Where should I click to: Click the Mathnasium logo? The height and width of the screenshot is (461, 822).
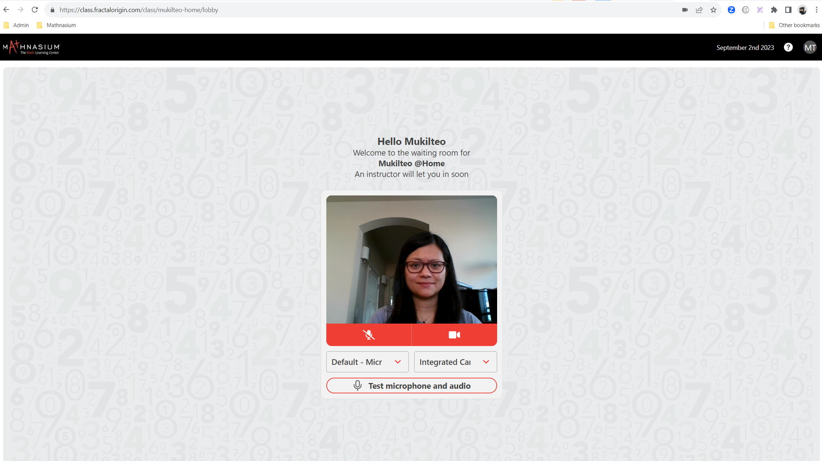[x=32, y=47]
